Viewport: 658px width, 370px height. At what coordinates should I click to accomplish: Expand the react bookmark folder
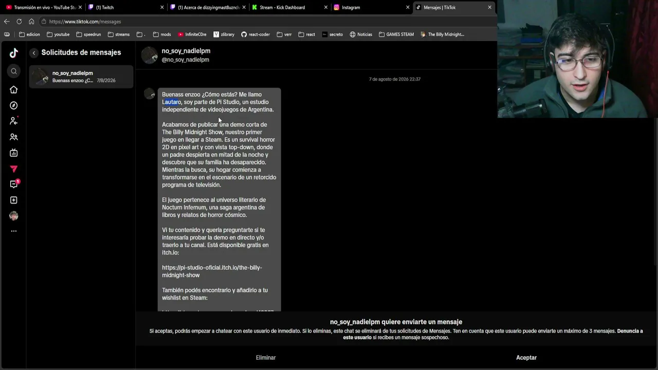point(307,34)
